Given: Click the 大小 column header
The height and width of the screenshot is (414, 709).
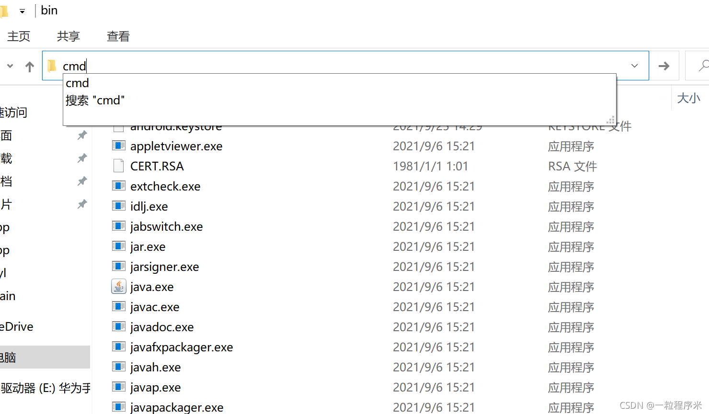Looking at the screenshot, I should click(688, 98).
